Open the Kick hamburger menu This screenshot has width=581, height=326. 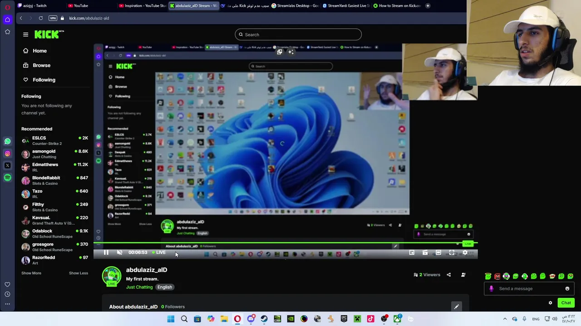pos(25,34)
